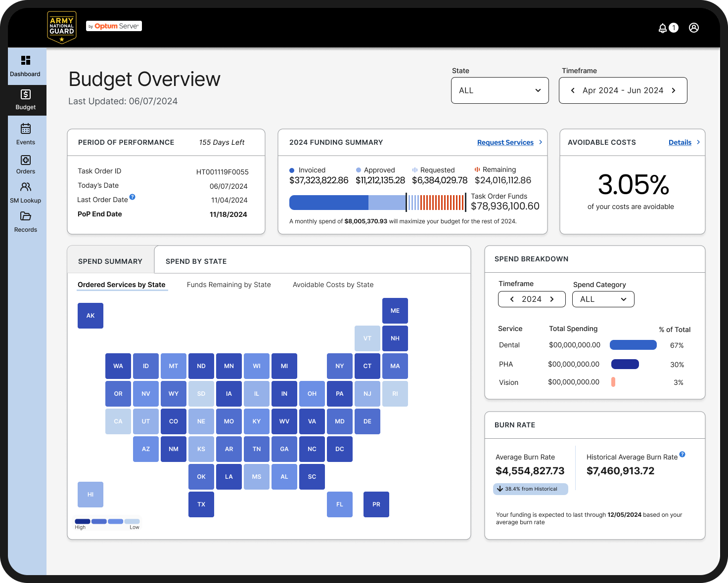Image resolution: width=728 pixels, height=583 pixels.
Task: Click PoP End Date 11/18/2024
Action: (x=228, y=214)
